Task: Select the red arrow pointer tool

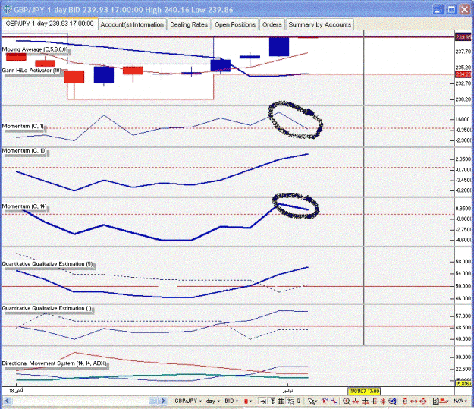Action: tap(325, 401)
